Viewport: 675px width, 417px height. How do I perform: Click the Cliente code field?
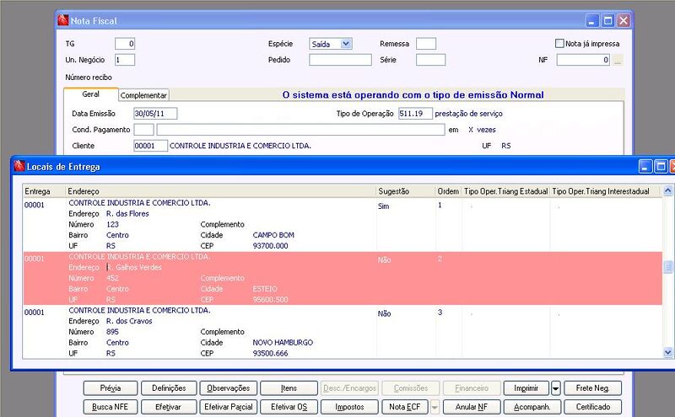pyautogui.click(x=151, y=146)
